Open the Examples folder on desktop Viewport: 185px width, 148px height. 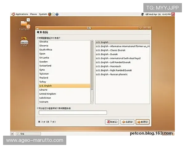coord(24,24)
